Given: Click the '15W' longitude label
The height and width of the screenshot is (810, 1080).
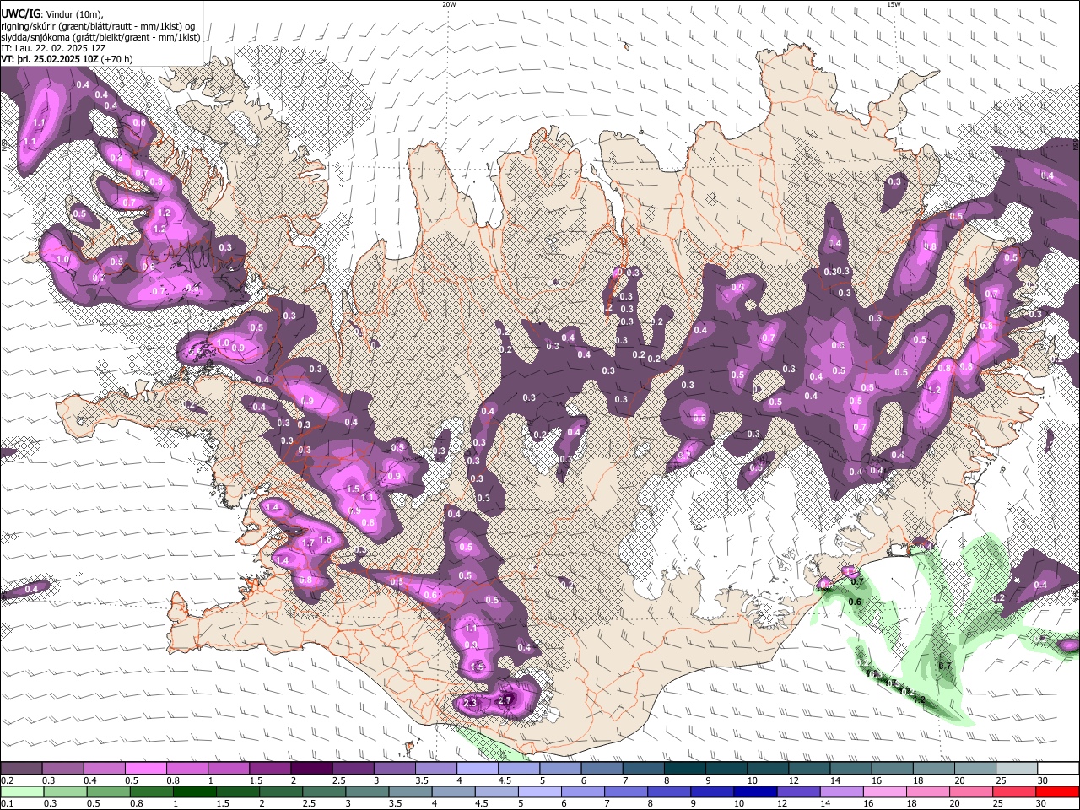Looking at the screenshot, I should [893, 4].
